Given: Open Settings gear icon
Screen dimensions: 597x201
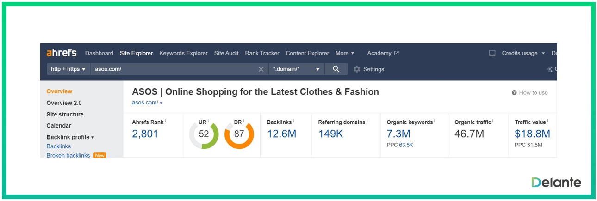Looking at the screenshot, I should (x=357, y=69).
